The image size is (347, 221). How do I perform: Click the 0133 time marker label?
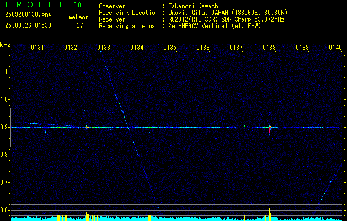(104, 48)
